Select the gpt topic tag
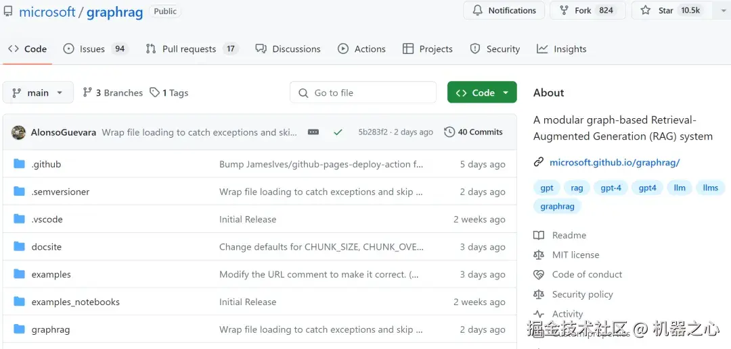The width and height of the screenshot is (731, 349). [547, 188]
